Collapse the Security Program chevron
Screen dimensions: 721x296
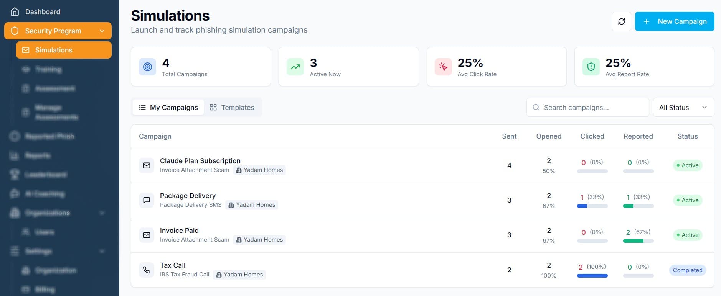pyautogui.click(x=102, y=31)
